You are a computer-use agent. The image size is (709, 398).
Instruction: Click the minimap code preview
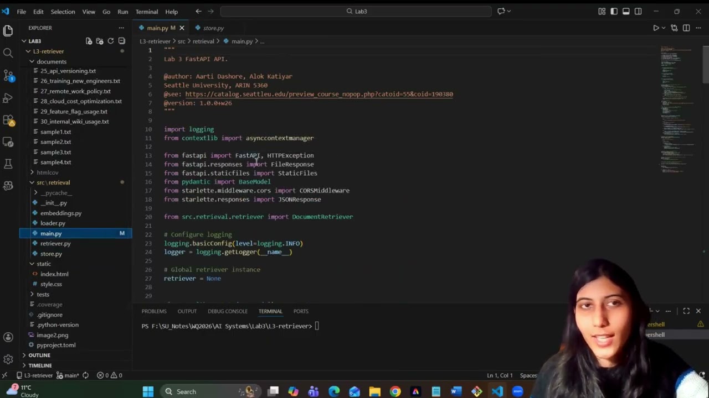pos(676,111)
